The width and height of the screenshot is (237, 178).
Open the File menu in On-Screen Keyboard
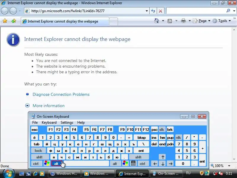click(35, 123)
